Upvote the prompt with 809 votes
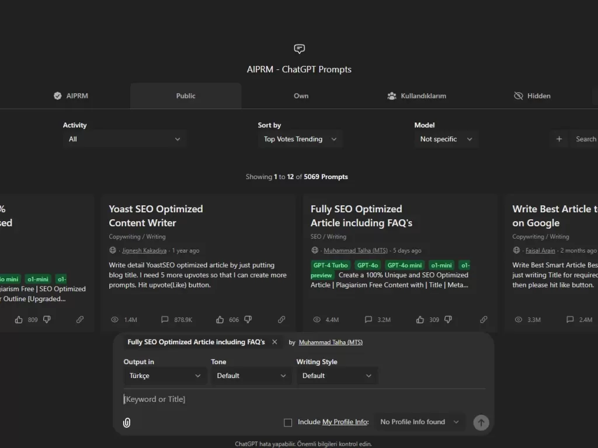 tap(19, 320)
